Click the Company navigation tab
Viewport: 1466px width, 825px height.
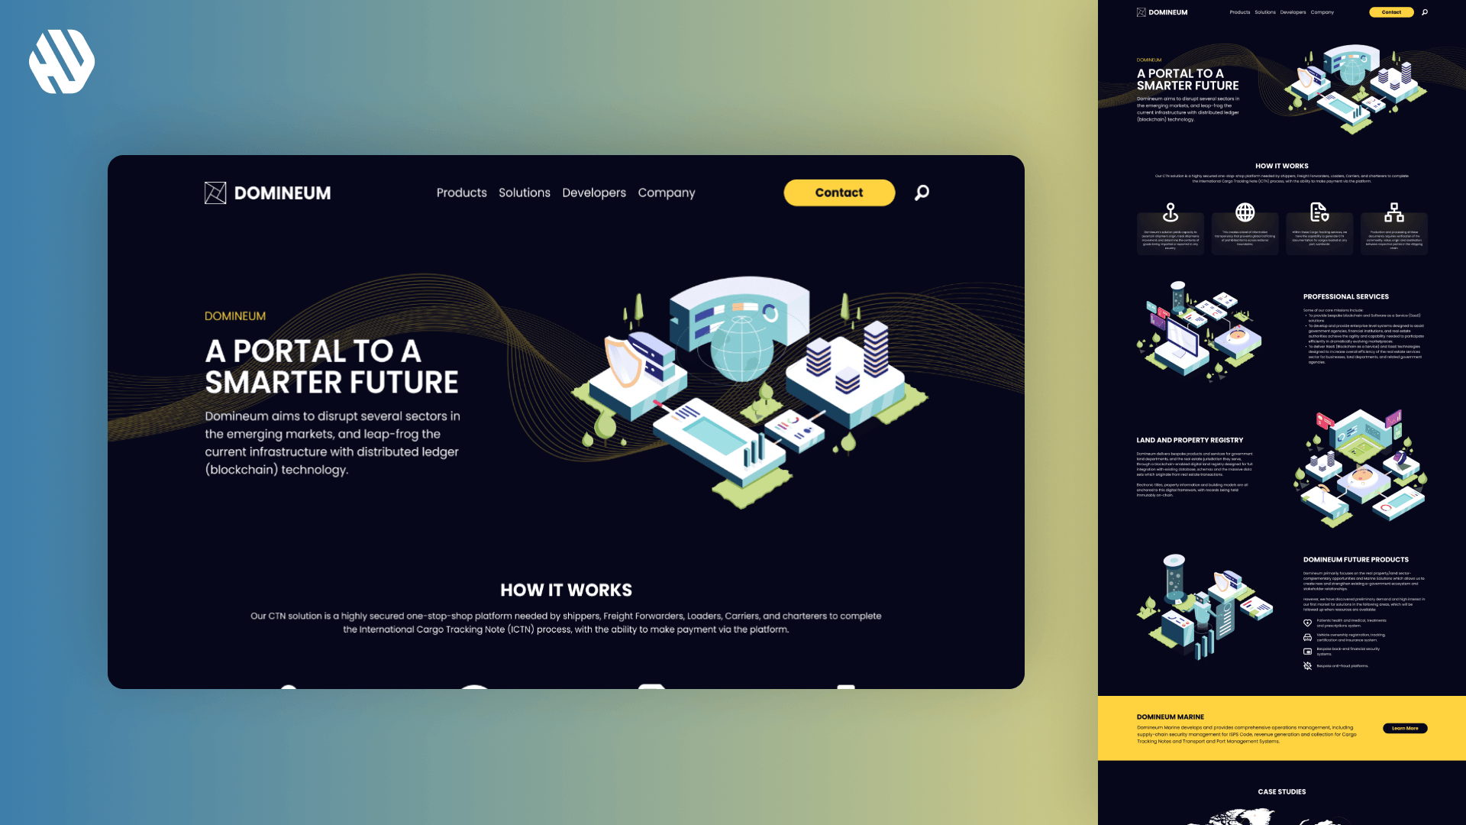click(667, 192)
